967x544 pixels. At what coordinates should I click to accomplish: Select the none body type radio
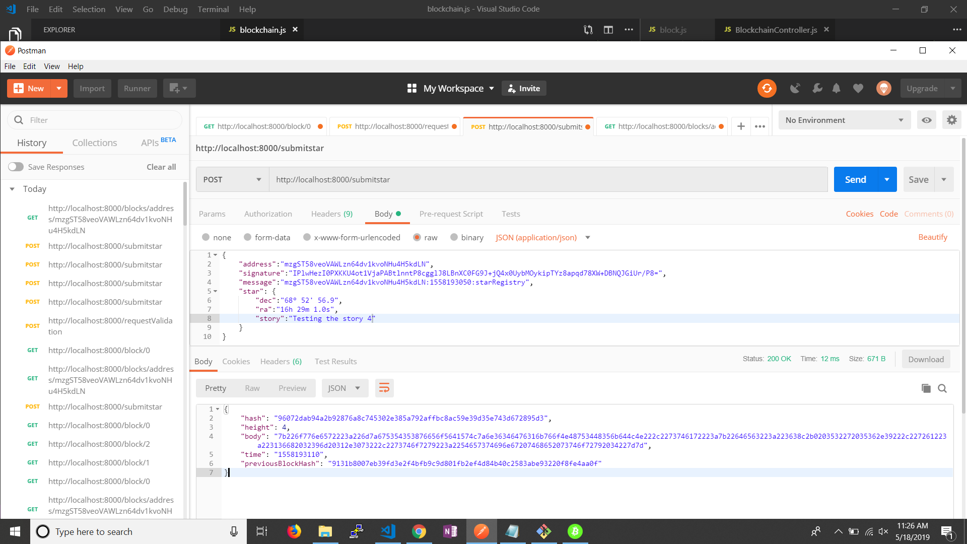click(x=205, y=237)
